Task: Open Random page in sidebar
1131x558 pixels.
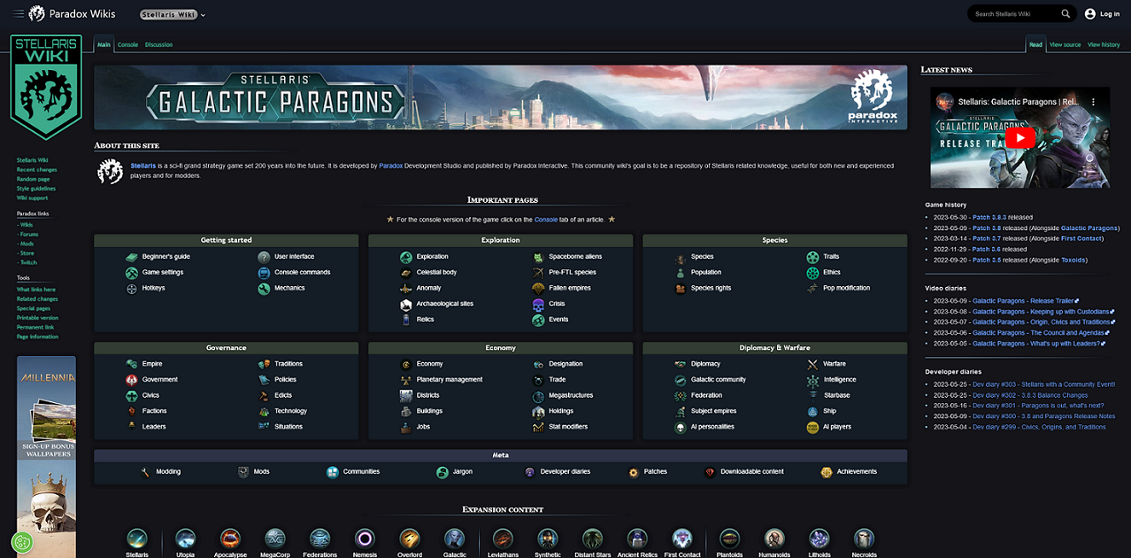Action: [x=33, y=179]
